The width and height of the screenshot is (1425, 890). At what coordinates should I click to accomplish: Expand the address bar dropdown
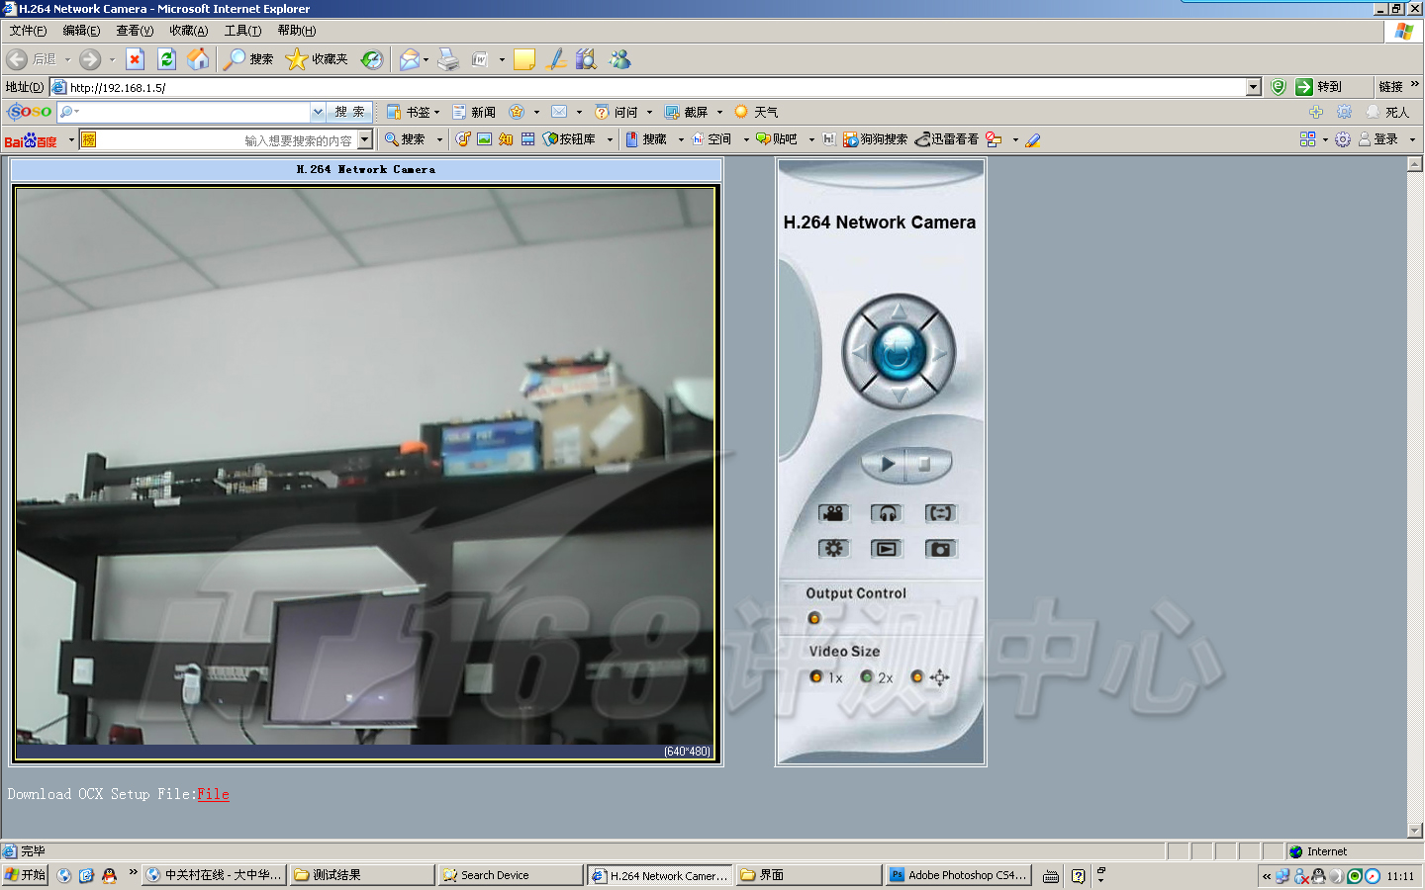1253,87
